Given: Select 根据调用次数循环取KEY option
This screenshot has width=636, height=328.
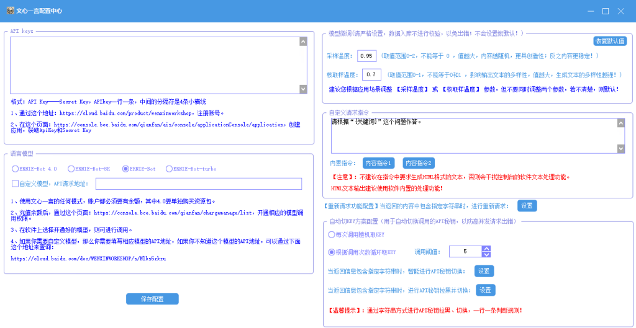Looking at the screenshot, I should click(x=361, y=252).
